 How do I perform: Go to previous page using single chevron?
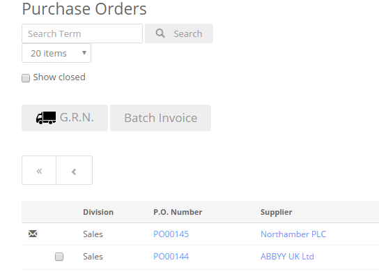pyautogui.click(x=75, y=170)
